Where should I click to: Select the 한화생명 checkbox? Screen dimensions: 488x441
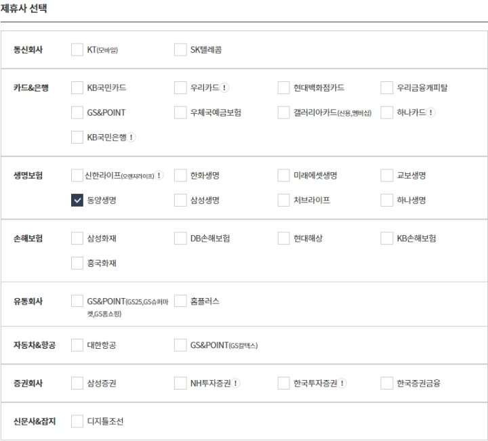180,175
